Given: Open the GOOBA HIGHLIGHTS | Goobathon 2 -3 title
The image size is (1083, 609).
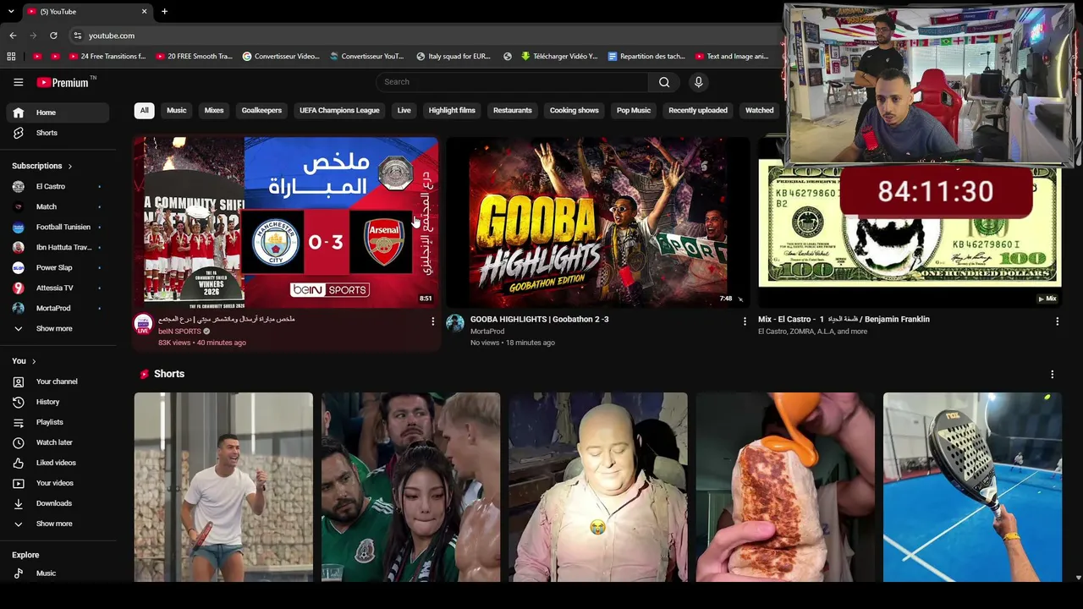Looking at the screenshot, I should point(539,320).
